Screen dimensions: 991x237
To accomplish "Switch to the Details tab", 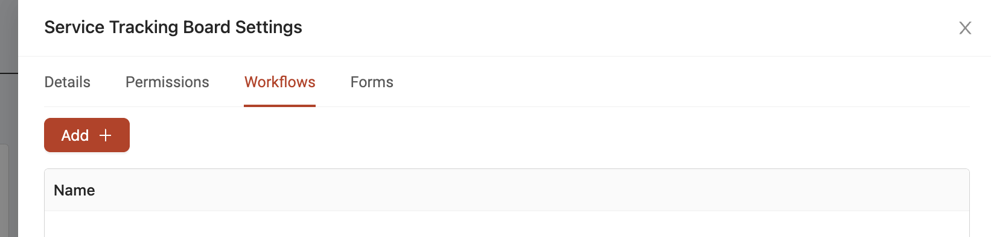I will point(68,82).
